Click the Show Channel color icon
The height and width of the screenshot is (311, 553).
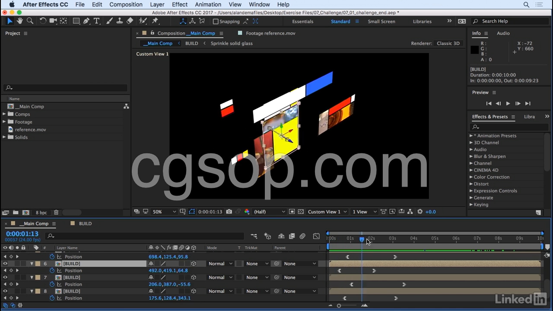pos(247,212)
